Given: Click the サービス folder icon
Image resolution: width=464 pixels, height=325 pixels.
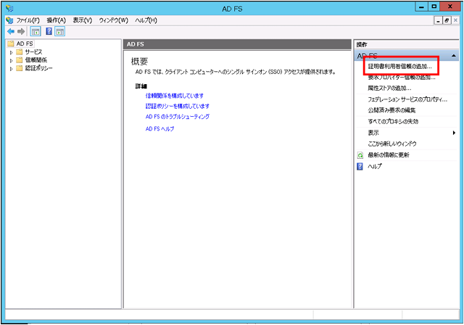Looking at the screenshot, I should tap(20, 52).
